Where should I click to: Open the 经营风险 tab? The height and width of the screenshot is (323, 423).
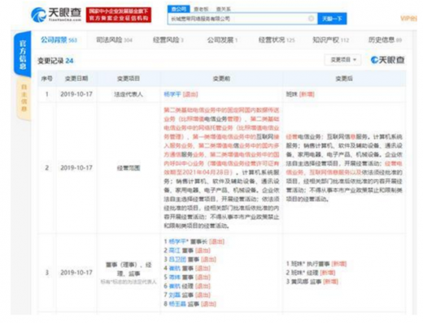tap(168, 40)
